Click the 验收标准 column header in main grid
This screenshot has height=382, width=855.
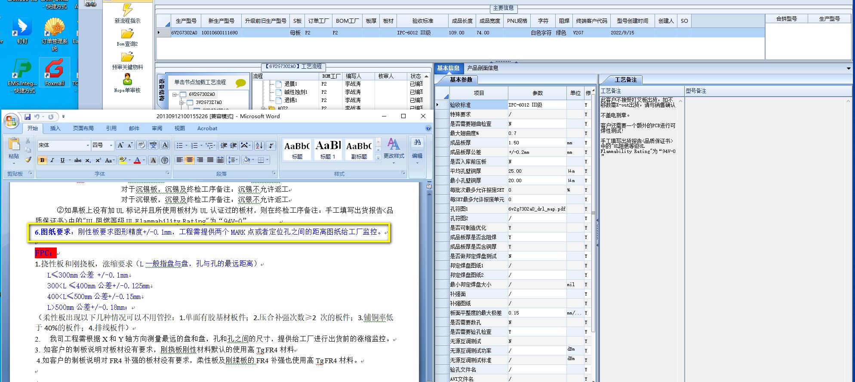pos(423,21)
